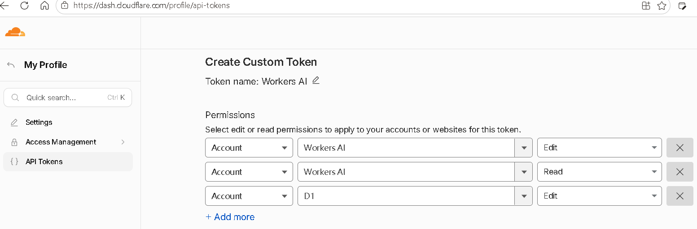Expand the D1 resource dropdown
Viewport: 697px width, 229px height.
pos(523,196)
